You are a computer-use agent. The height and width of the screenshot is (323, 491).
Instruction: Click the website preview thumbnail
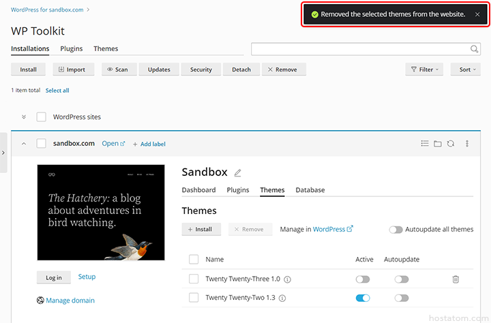101,213
